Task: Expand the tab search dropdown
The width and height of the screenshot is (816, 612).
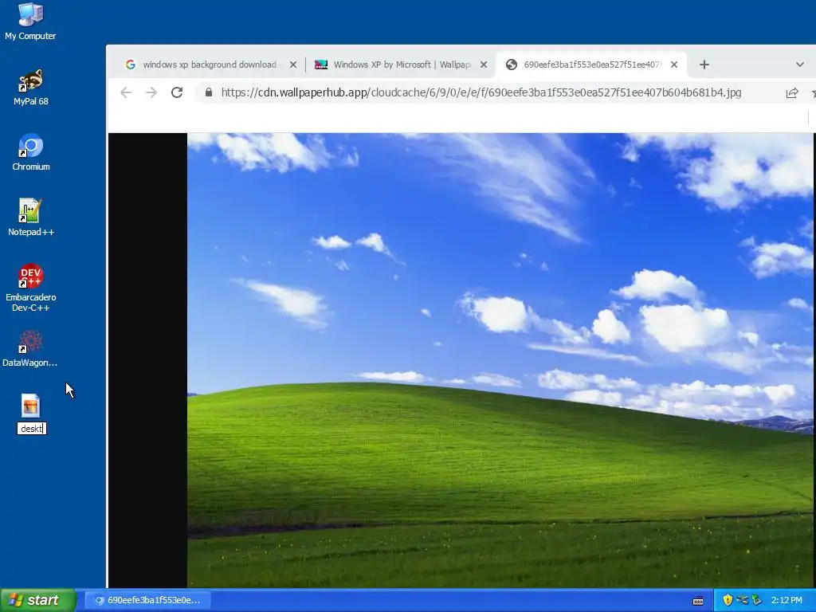Action: 800,65
